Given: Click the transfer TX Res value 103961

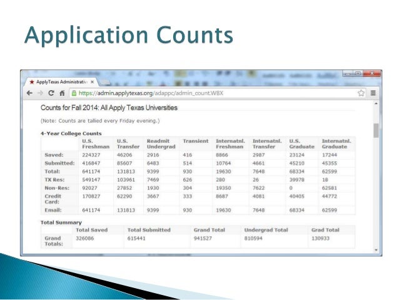Looking at the screenshot, I should [126, 180].
